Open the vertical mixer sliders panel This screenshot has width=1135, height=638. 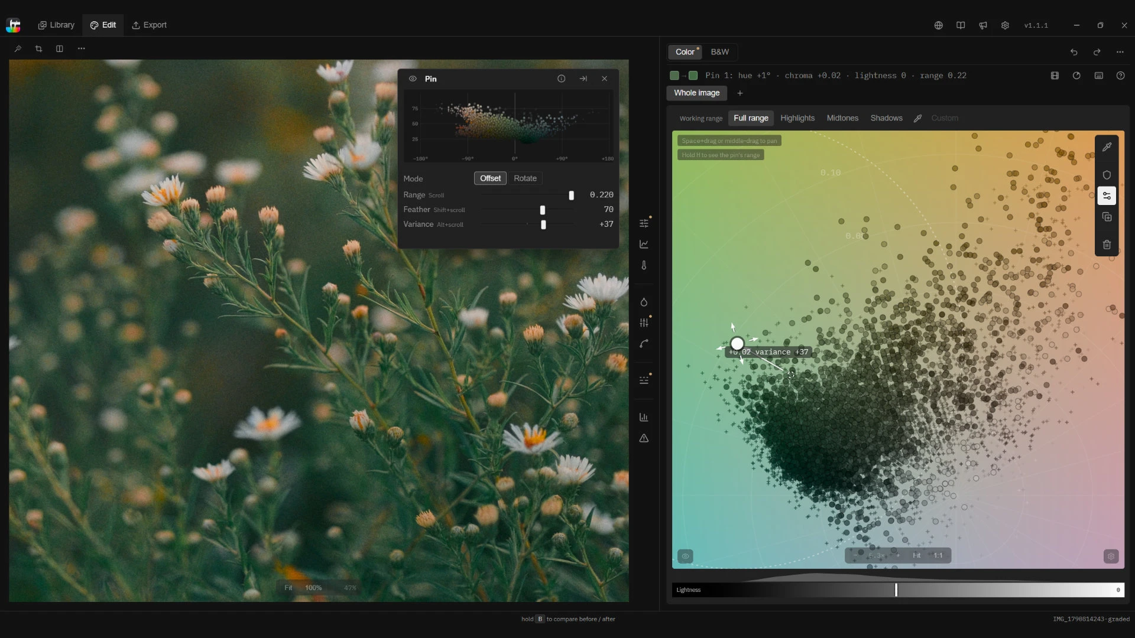click(644, 323)
